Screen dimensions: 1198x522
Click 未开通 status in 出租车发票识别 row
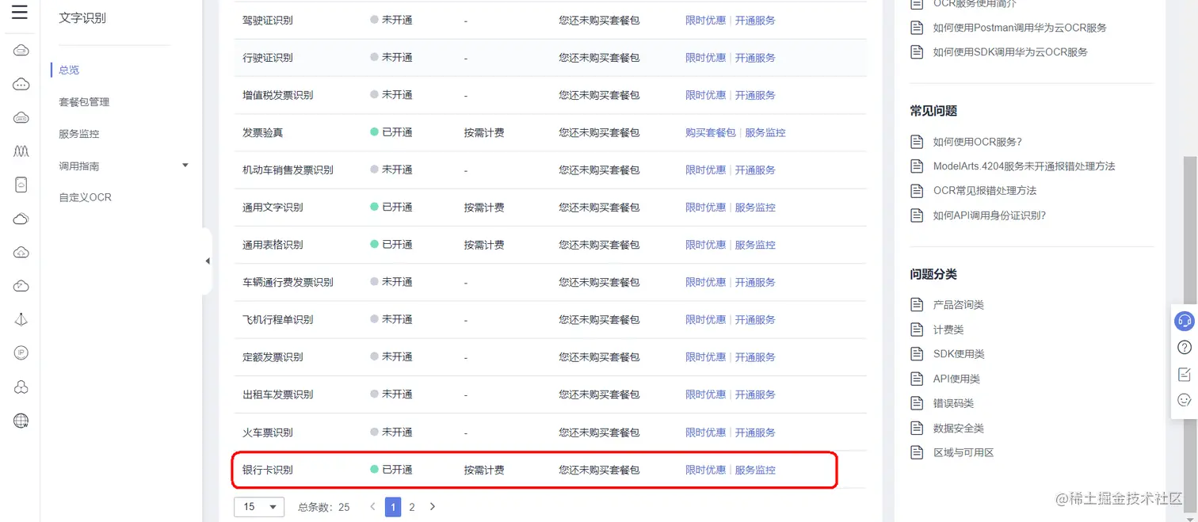point(391,394)
